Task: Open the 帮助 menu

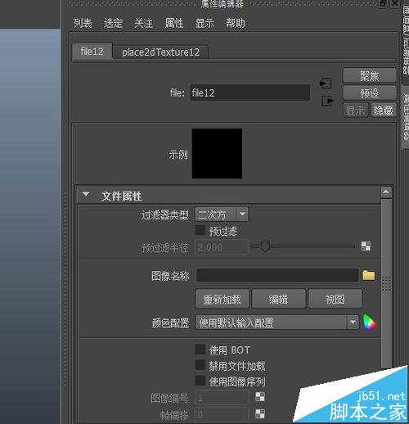Action: [x=236, y=23]
